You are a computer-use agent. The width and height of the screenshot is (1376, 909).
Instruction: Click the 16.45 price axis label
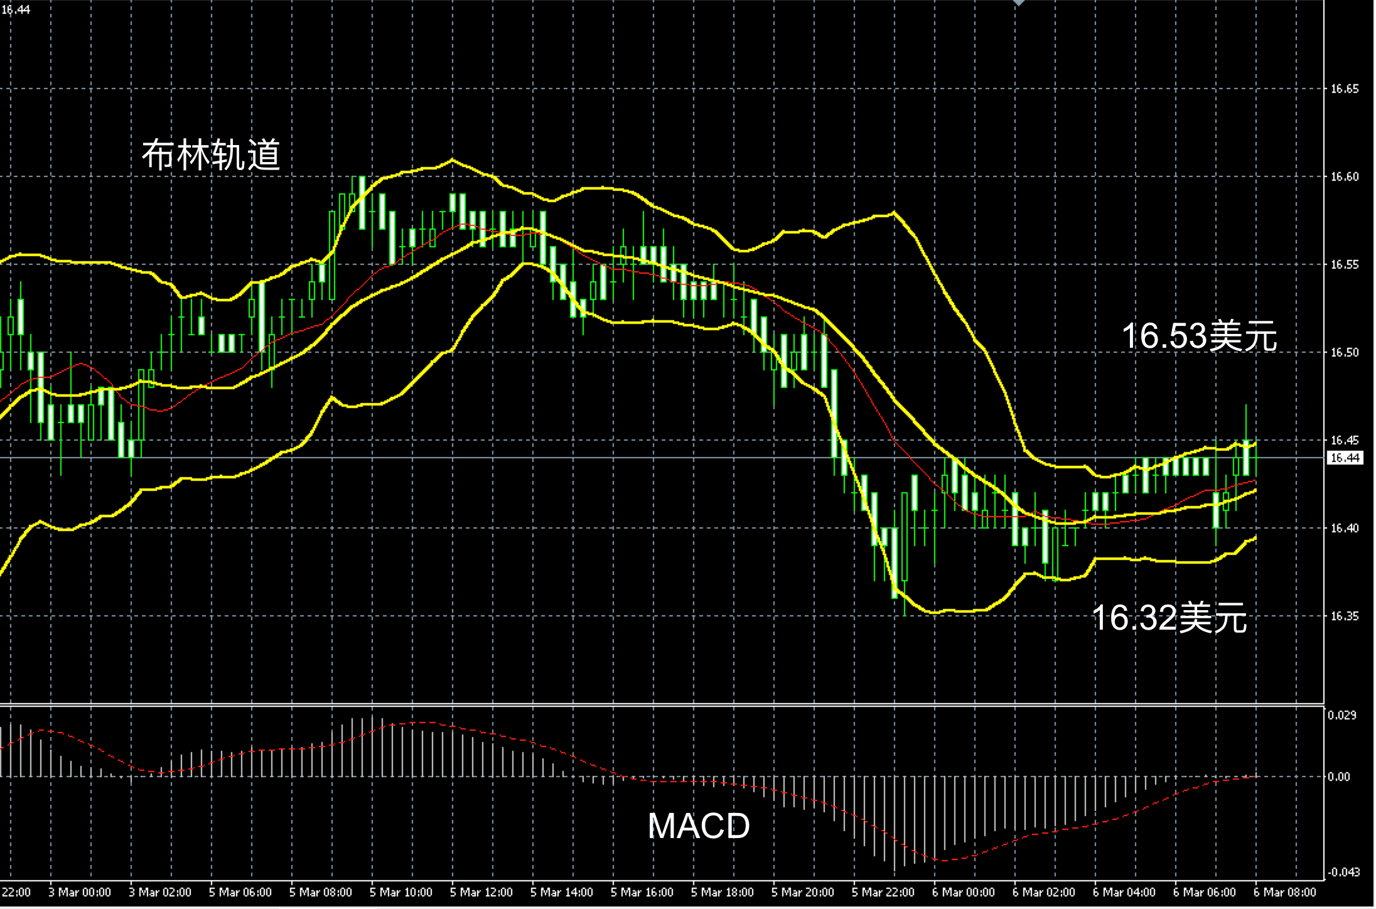click(1345, 440)
